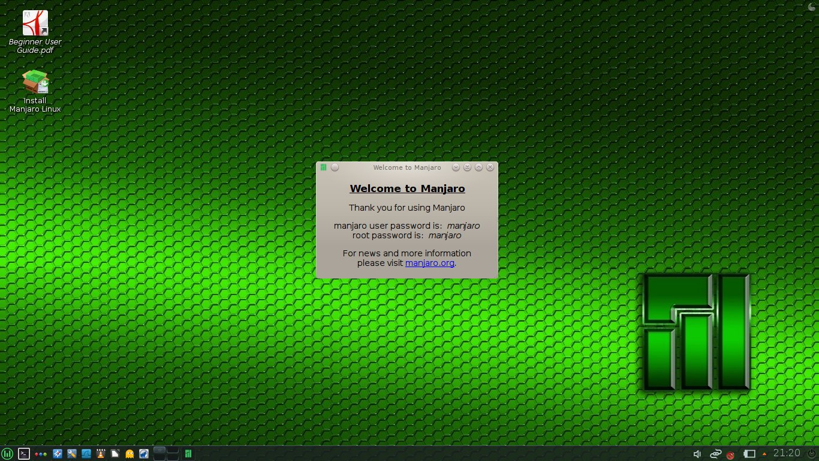Click the 21:20 panel clock
819x461 pixels.
tap(787, 453)
